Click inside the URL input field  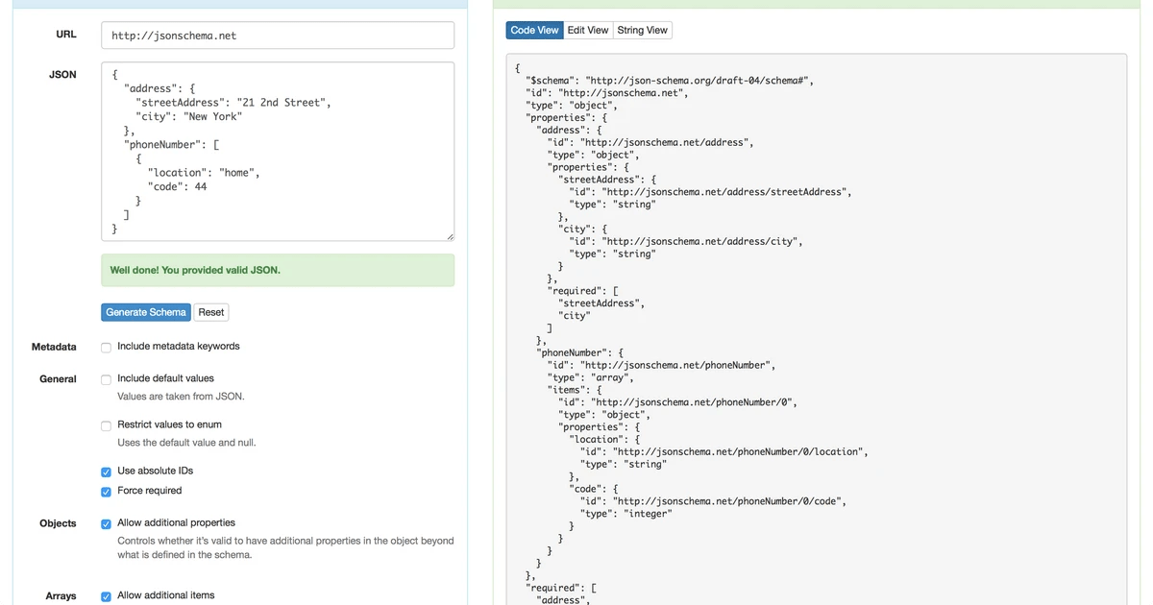277,35
